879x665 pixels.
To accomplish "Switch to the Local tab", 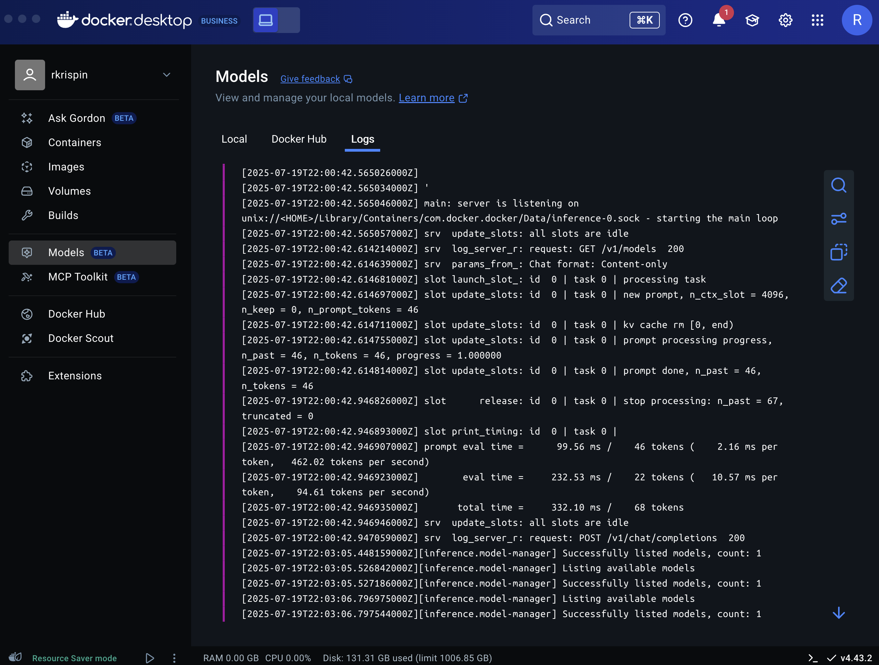I will click(x=234, y=139).
